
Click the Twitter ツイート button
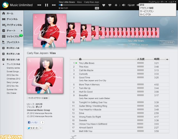click(x=33, y=128)
